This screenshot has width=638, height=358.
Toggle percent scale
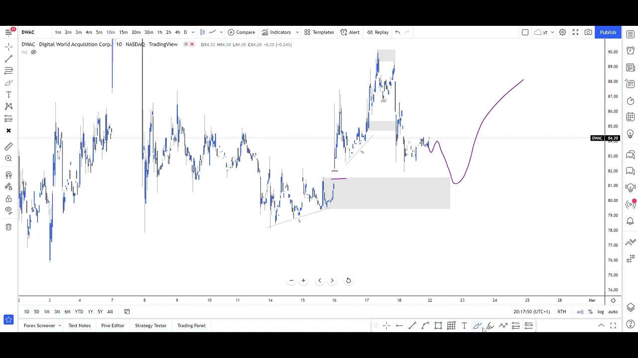(x=590, y=312)
